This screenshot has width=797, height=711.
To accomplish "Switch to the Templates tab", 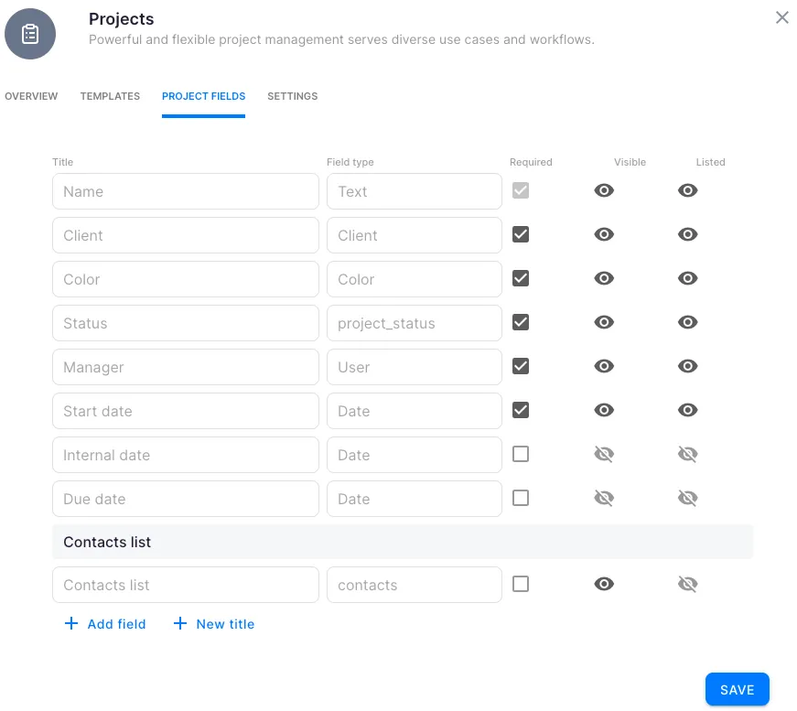I will coord(110,96).
